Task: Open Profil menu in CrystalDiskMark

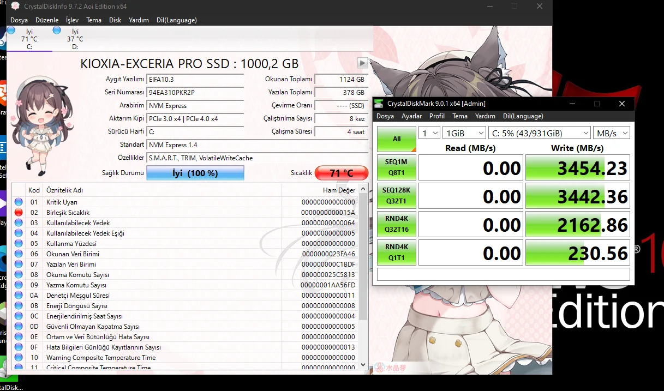Action: pyautogui.click(x=437, y=116)
